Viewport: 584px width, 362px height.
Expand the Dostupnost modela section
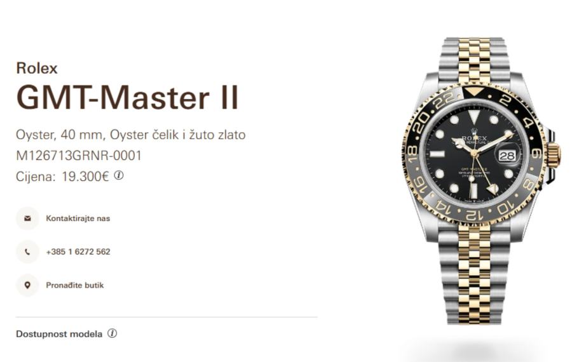pos(59,334)
